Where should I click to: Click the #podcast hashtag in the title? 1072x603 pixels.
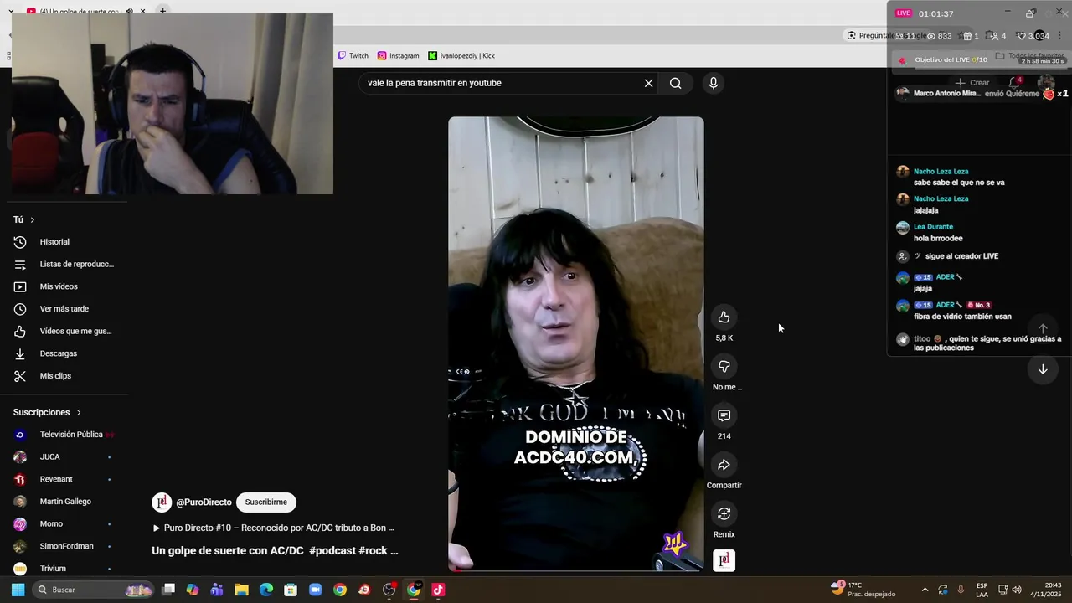point(332,551)
